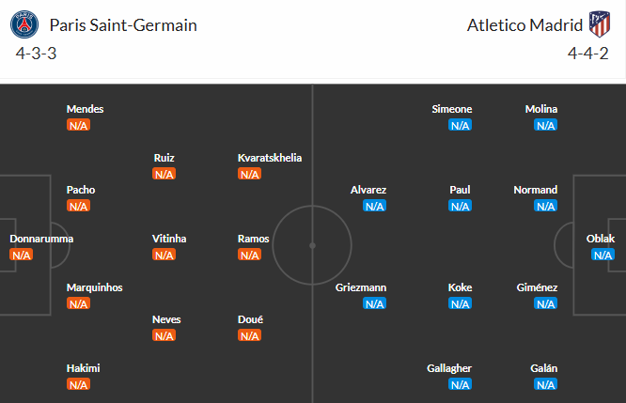
Task: Select goalkeeper Donnarumma on the pitch
Action: pyautogui.click(x=41, y=239)
